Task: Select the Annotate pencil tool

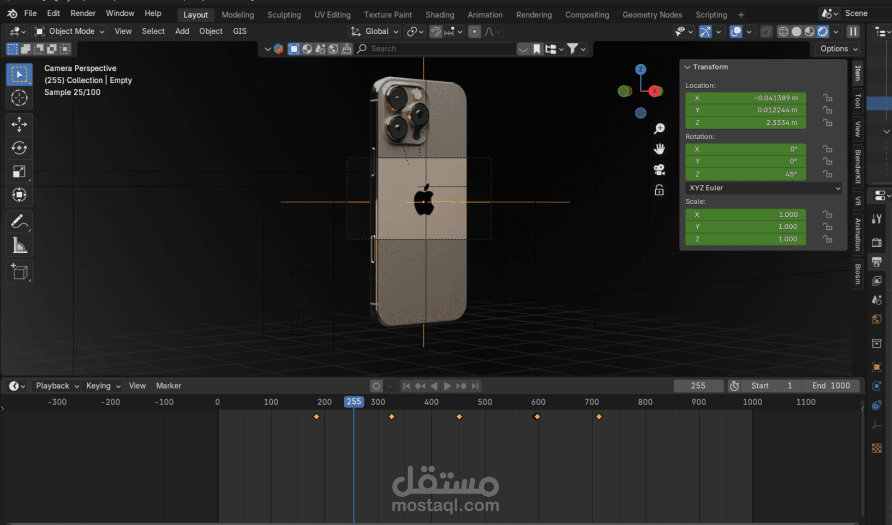Action: (x=19, y=222)
